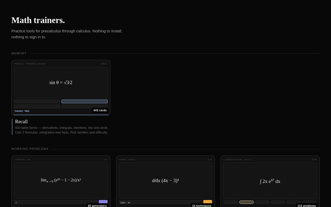Click the sin θ = √3⁄2 flashcard prompt
This screenshot has height=207, width=331.
point(61,83)
